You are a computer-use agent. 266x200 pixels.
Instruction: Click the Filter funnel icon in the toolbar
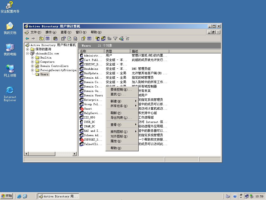[115, 39]
